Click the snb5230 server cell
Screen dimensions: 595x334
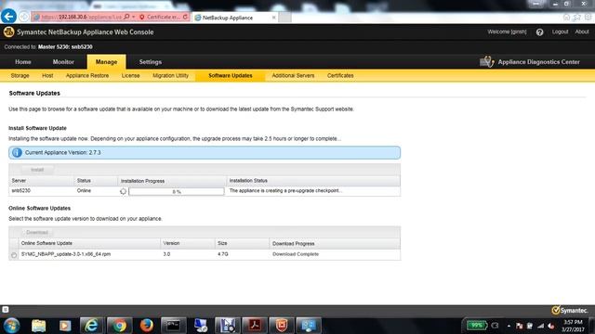pyautogui.click(x=21, y=191)
